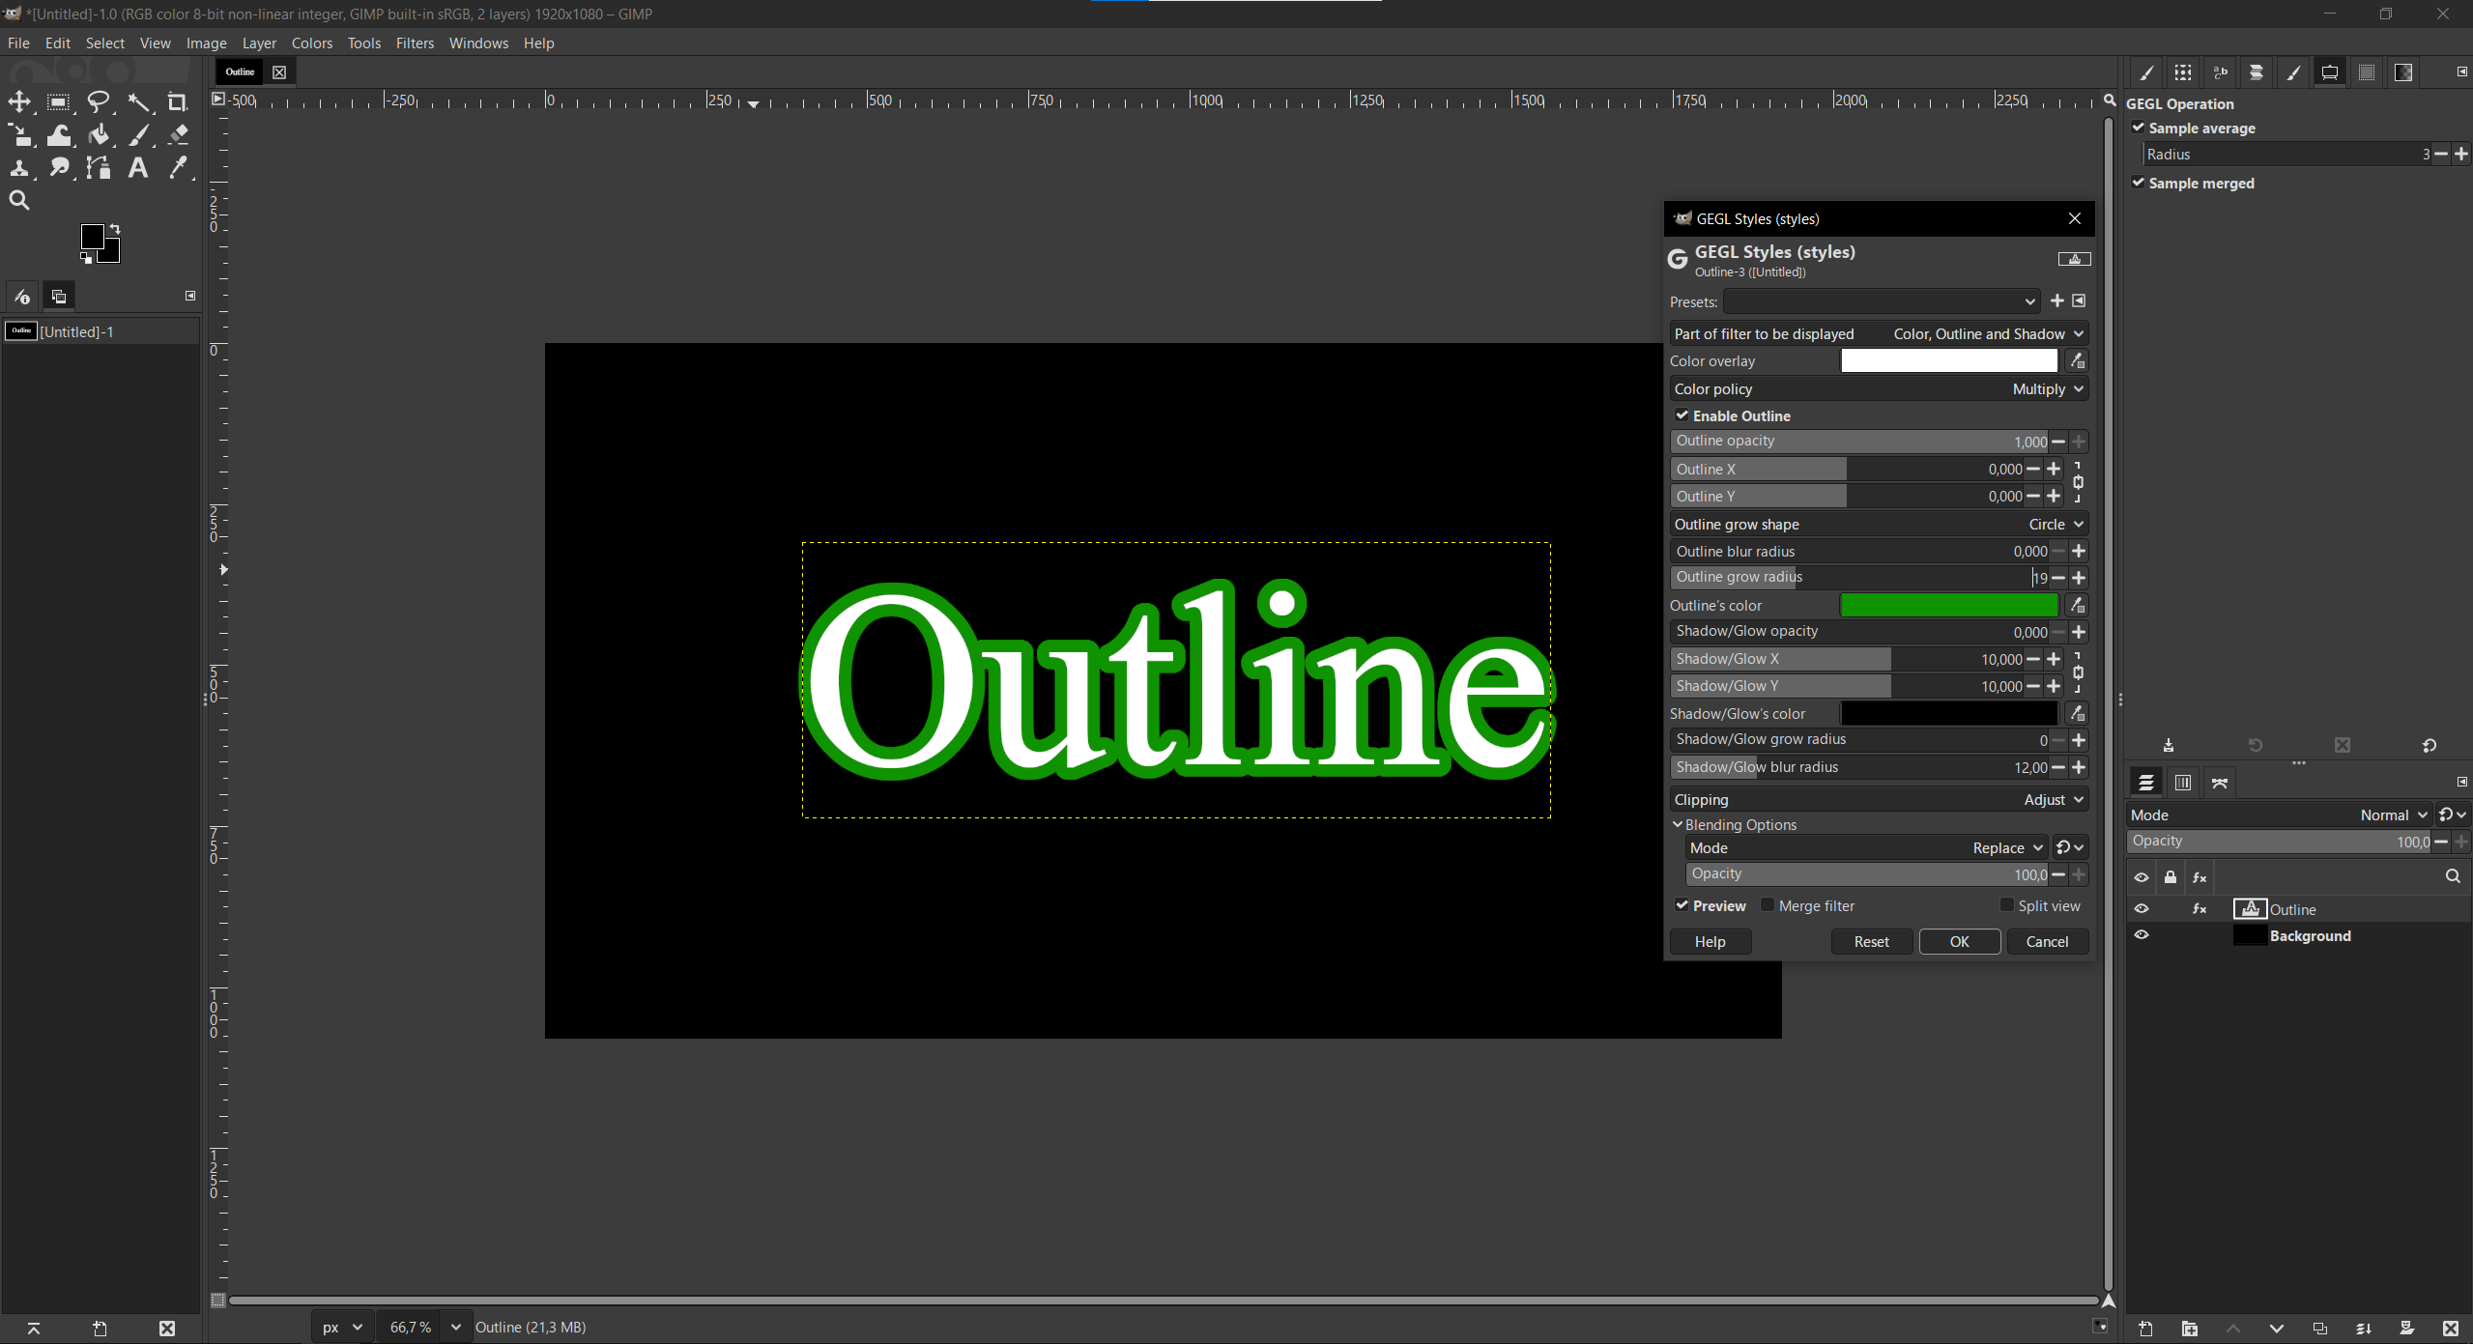Viewport: 2473px width, 1344px height.
Task: Select the Crop tool
Action: [178, 101]
